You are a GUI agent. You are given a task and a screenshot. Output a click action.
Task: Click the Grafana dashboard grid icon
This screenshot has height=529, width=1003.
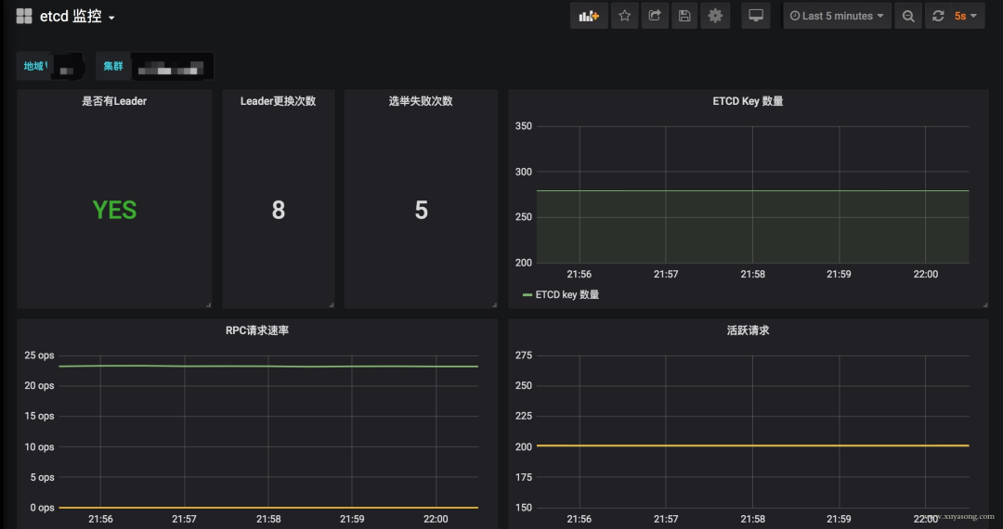pos(24,16)
